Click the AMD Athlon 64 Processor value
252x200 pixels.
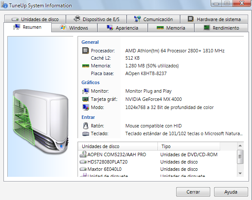pos(175,51)
